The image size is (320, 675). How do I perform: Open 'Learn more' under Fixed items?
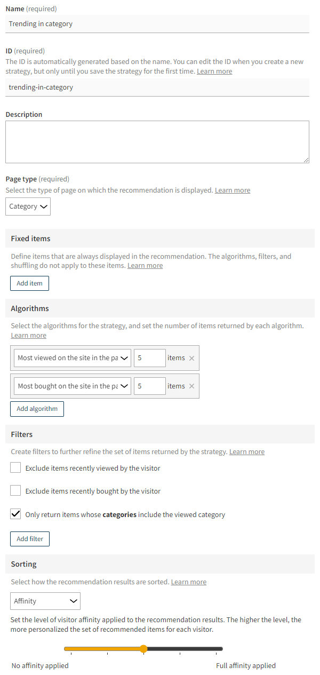click(x=145, y=265)
